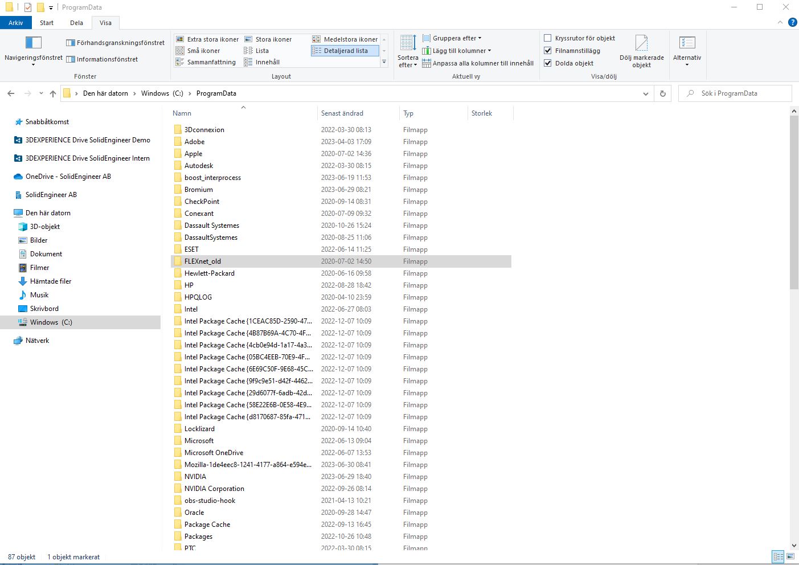Click the Dölj markerade objekt icon
The width and height of the screenshot is (799, 565).
click(x=641, y=43)
